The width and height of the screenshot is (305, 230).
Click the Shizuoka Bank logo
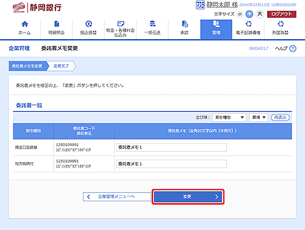click(37, 7)
